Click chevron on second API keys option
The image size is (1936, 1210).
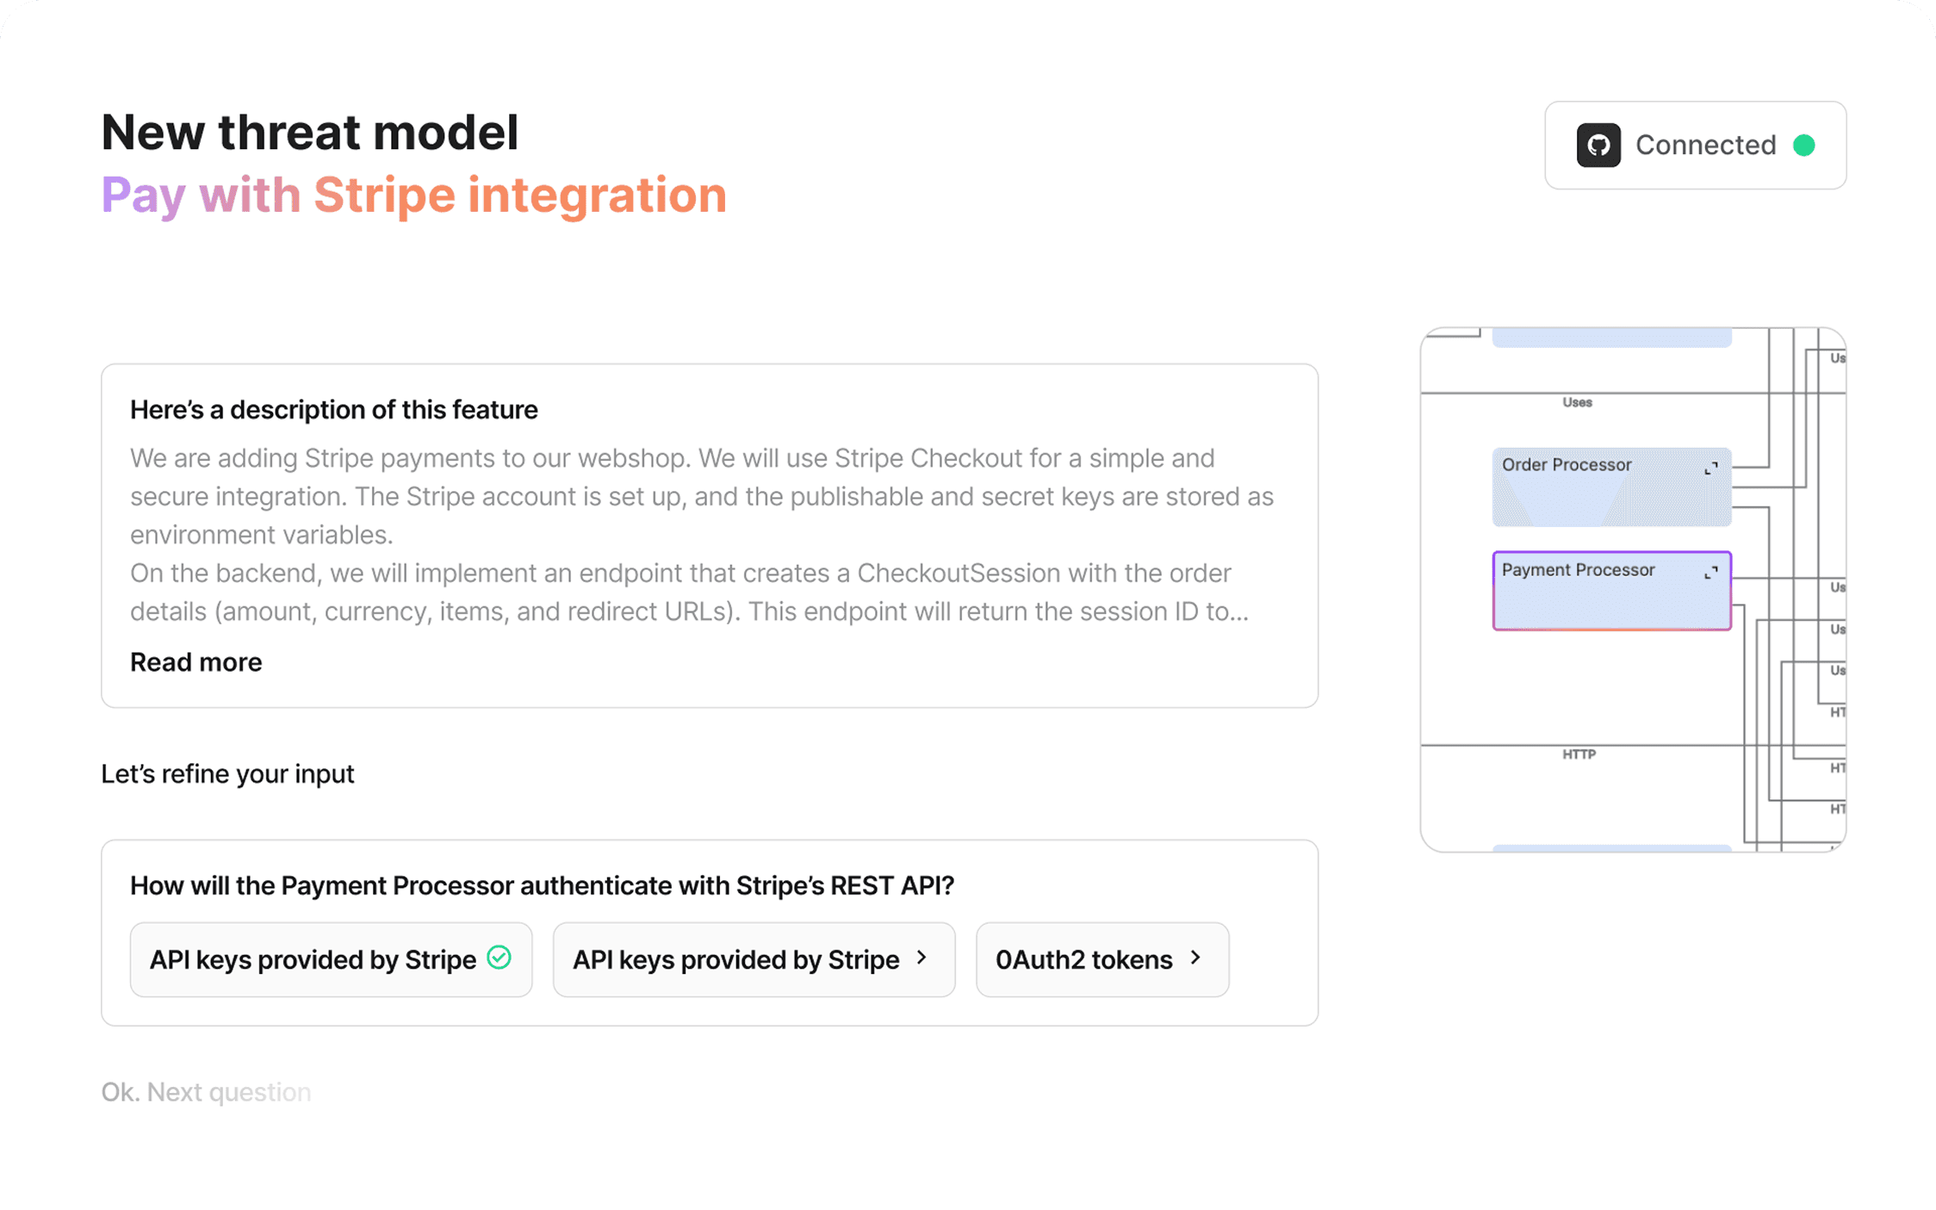(x=921, y=958)
